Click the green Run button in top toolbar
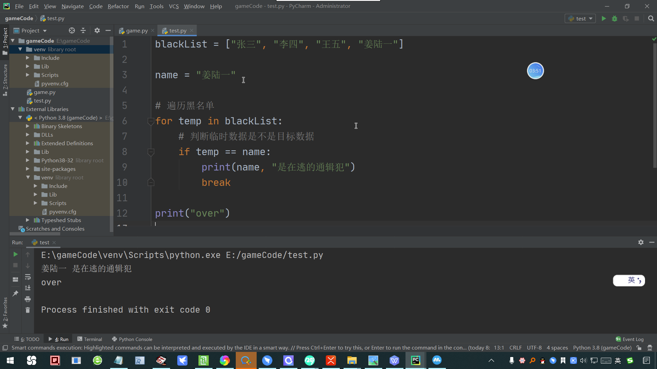The height and width of the screenshot is (369, 657). coord(604,18)
